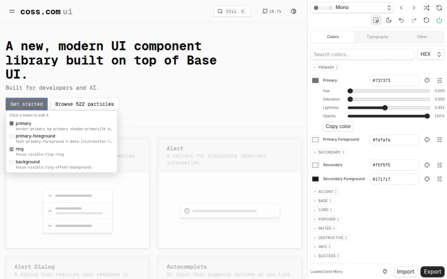Expand the DESTRUCTIVE color group

330,238
